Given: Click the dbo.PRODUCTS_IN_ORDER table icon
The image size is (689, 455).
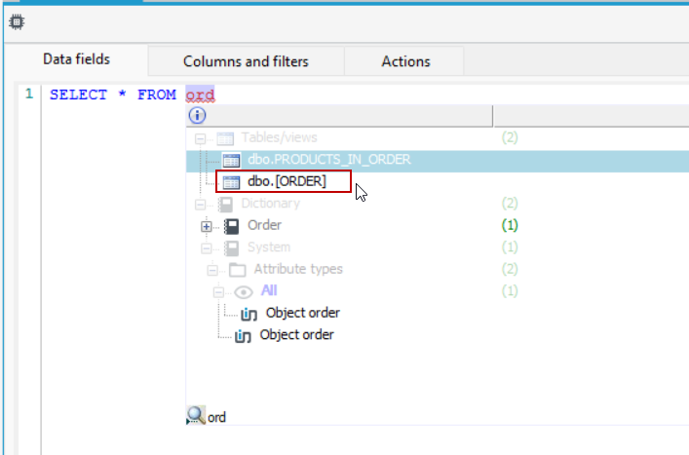Looking at the screenshot, I should pos(231,161).
